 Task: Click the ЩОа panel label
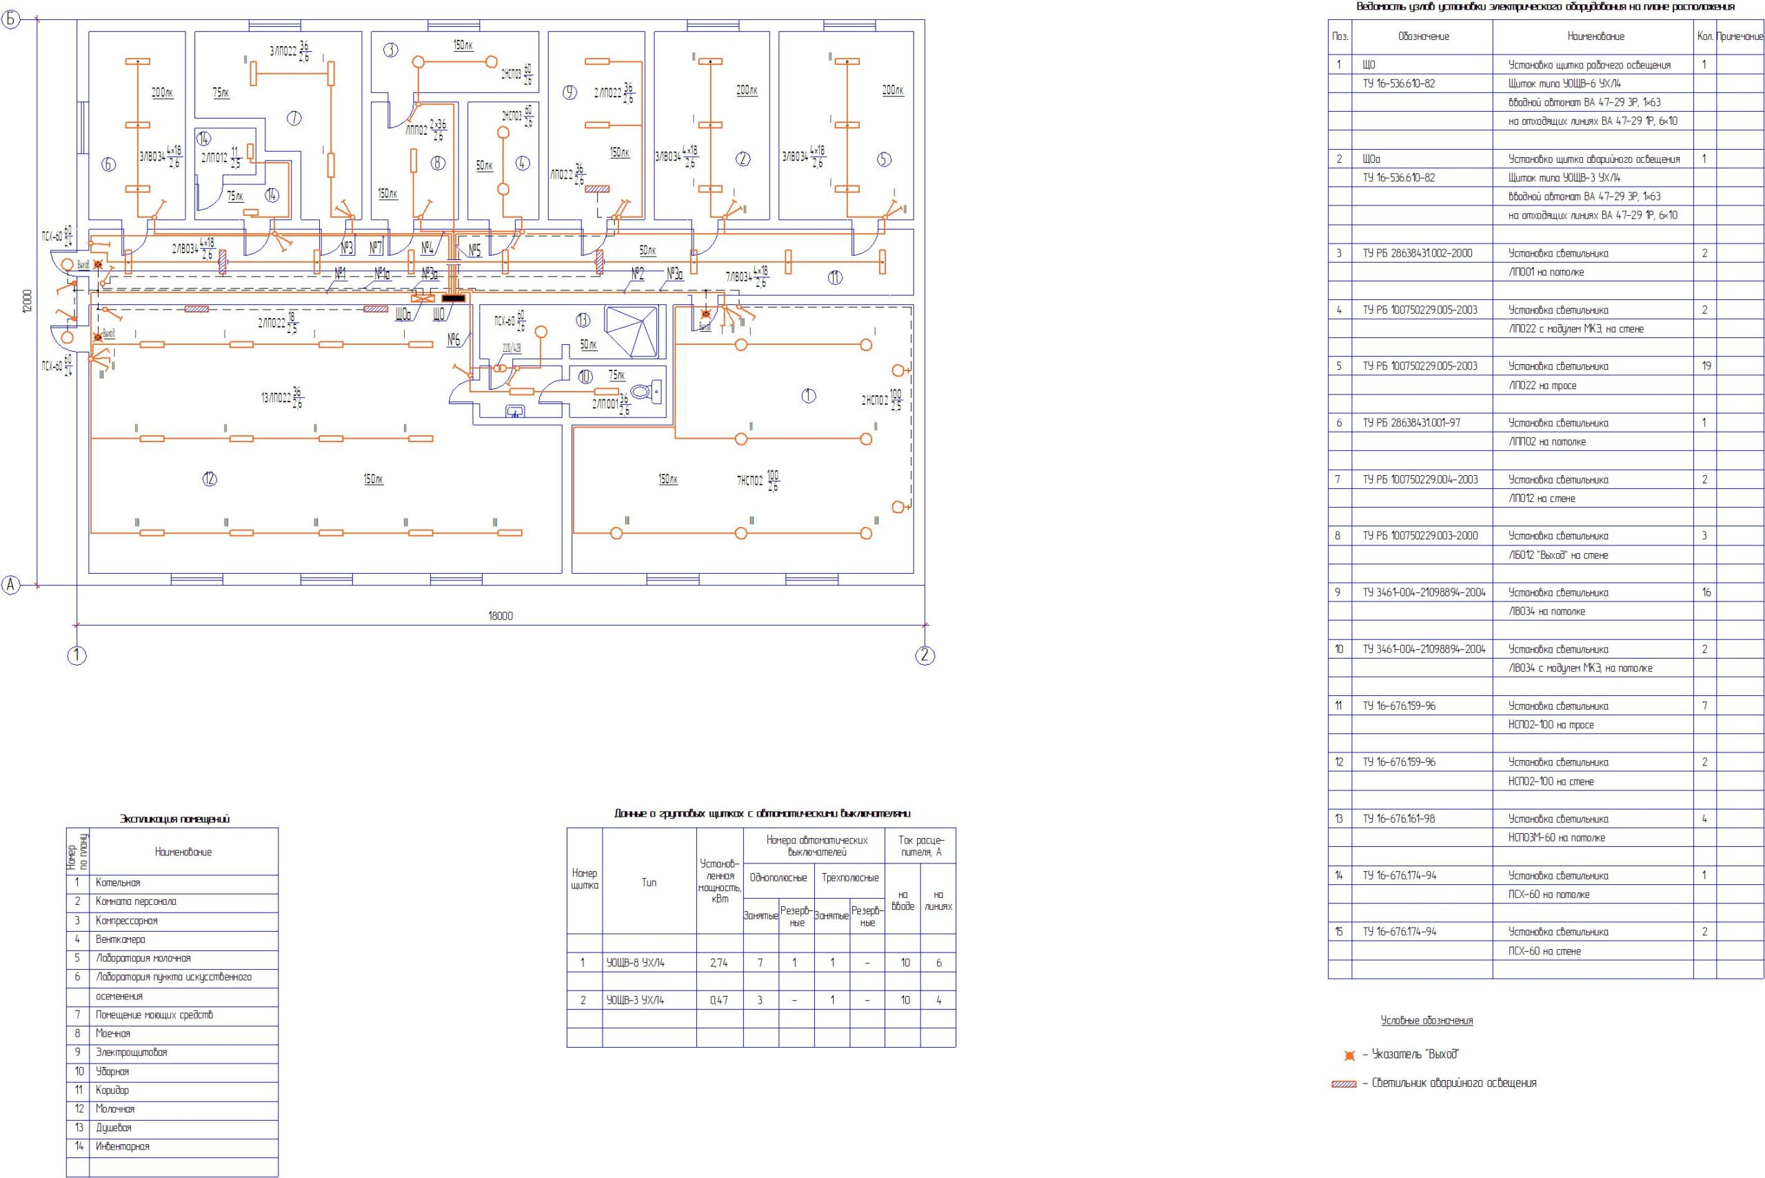[403, 315]
